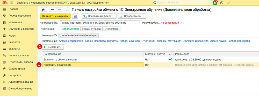Click the Охрана труда helmet icon

click(x=4, y=69)
